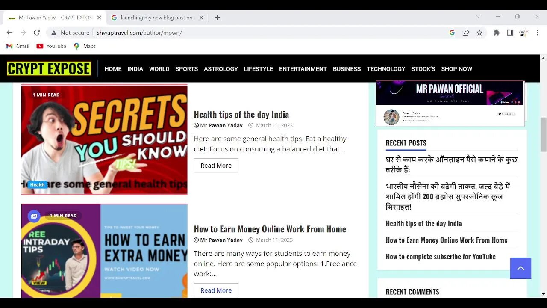
Task: Open the Chrome three-dot menu
Action: click(538, 33)
